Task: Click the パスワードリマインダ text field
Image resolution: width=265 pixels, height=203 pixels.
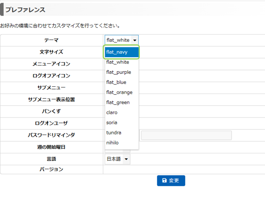Action: tap(186, 135)
